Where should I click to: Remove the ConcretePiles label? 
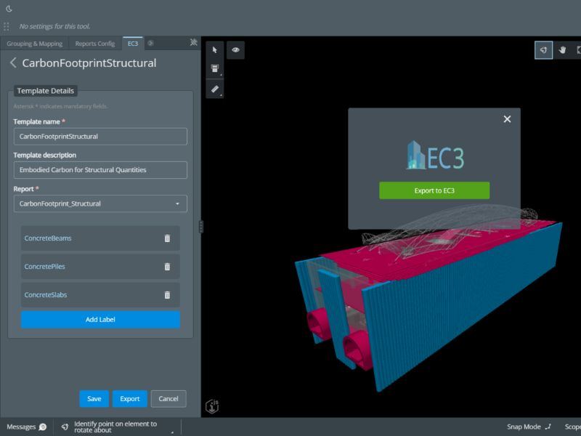pyautogui.click(x=167, y=267)
